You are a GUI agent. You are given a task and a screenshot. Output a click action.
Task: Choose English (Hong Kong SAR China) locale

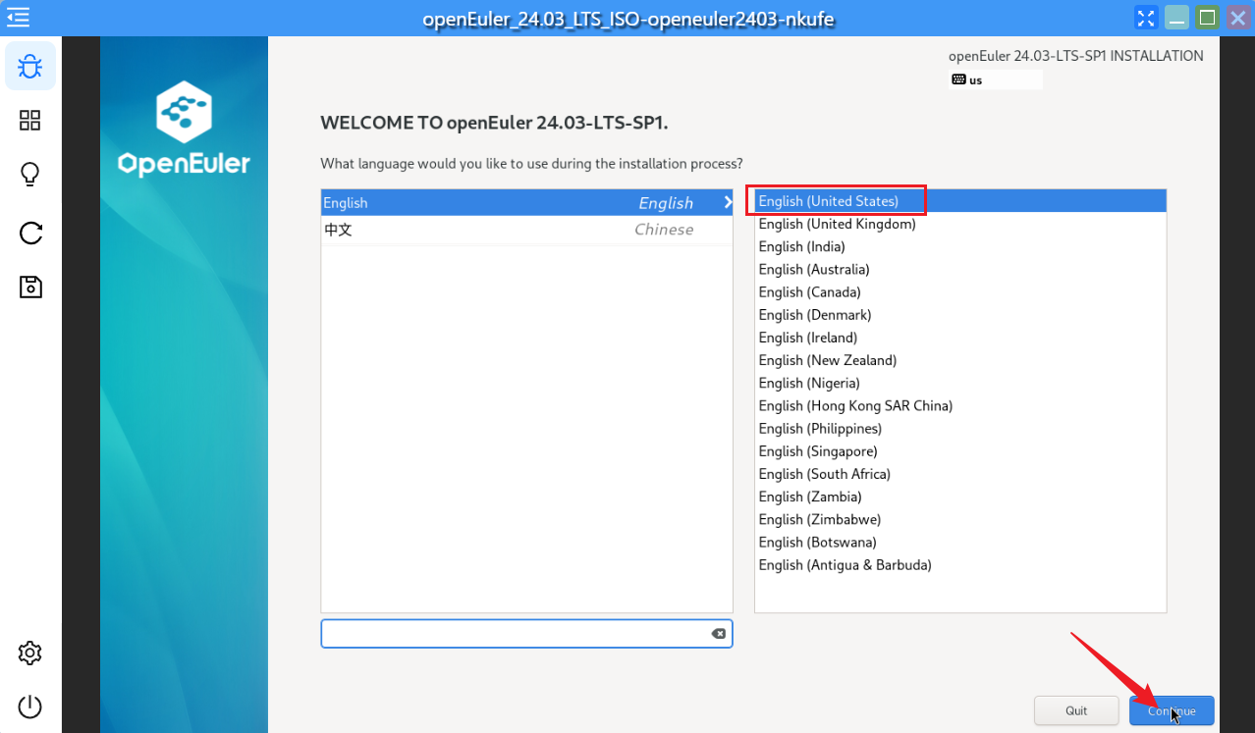(960, 405)
